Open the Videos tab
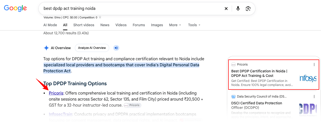Viewport: 321px width, 122px height. (121, 25)
